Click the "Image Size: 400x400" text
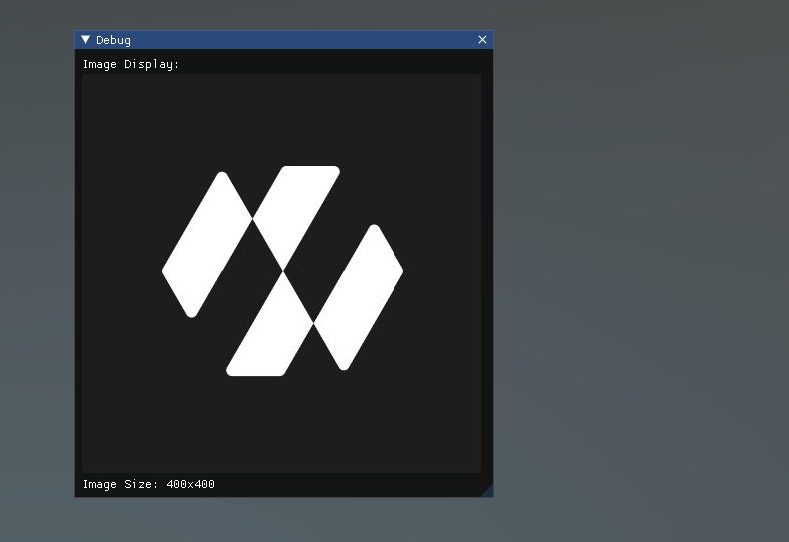 (x=148, y=485)
